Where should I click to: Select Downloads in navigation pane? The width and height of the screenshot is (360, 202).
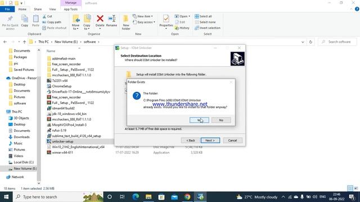(21, 137)
